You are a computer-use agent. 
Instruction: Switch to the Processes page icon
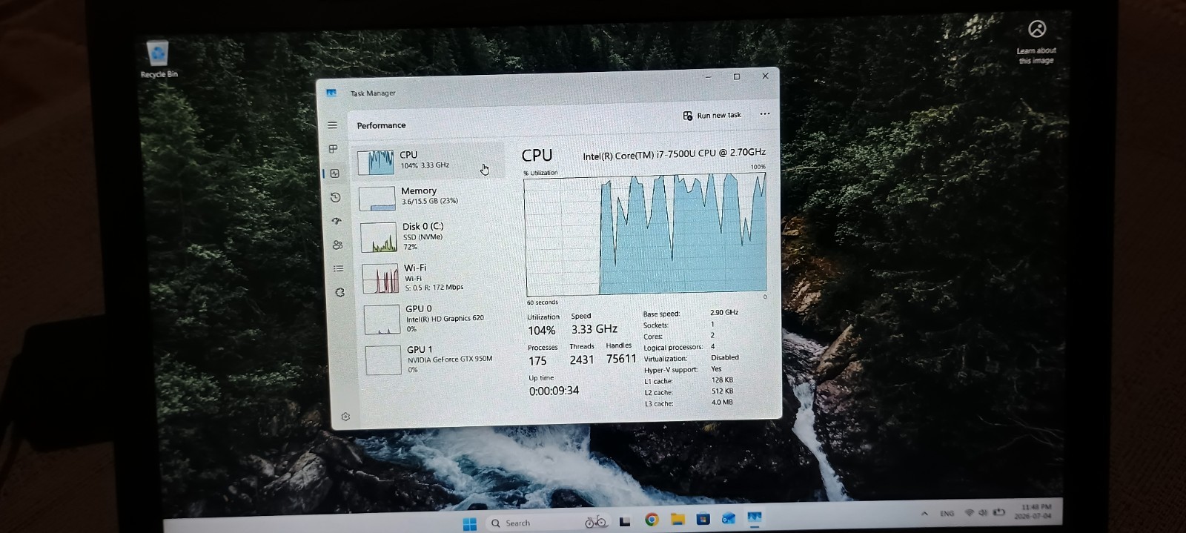pos(333,149)
